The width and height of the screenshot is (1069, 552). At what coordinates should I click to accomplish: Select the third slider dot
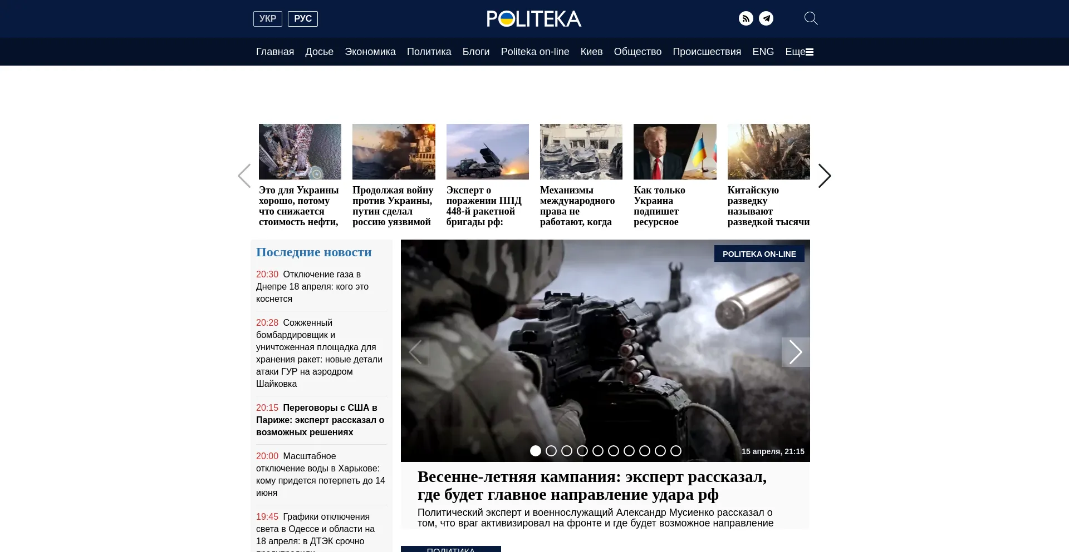coord(567,451)
